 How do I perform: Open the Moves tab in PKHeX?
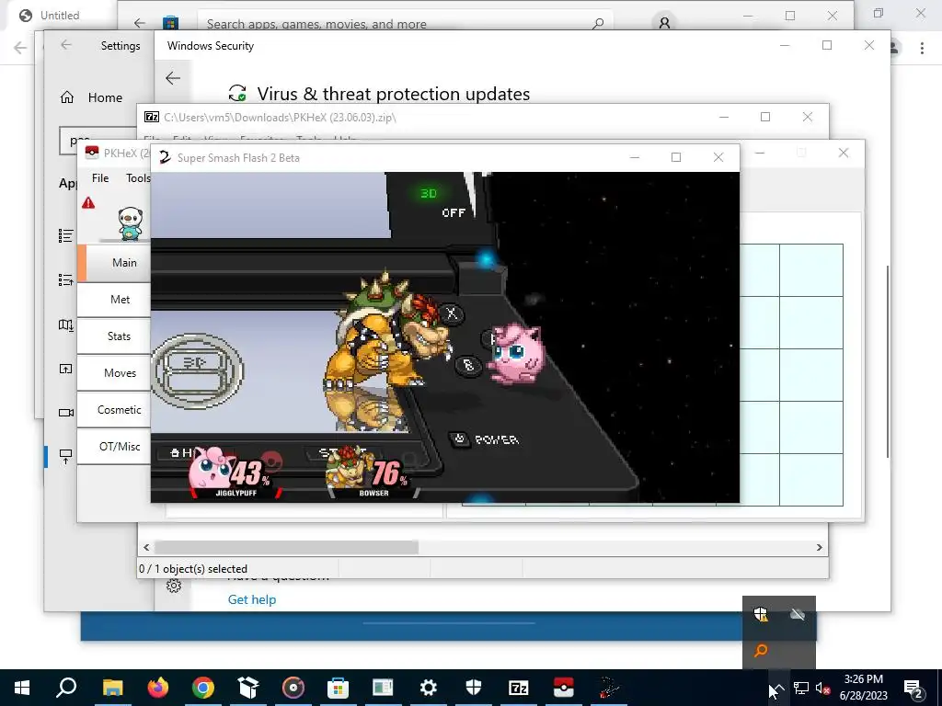click(x=115, y=373)
